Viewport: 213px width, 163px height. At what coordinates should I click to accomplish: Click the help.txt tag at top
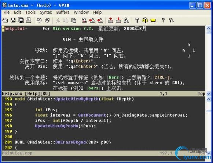coord(14,29)
